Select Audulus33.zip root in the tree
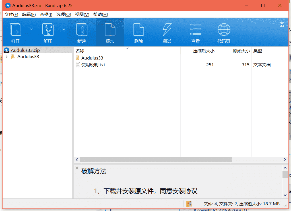This screenshot has width=291, height=211. (x=38, y=50)
